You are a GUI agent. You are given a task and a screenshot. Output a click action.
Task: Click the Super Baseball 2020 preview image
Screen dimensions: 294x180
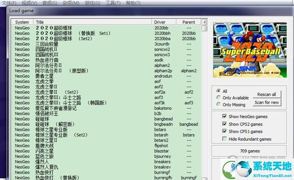250,50
